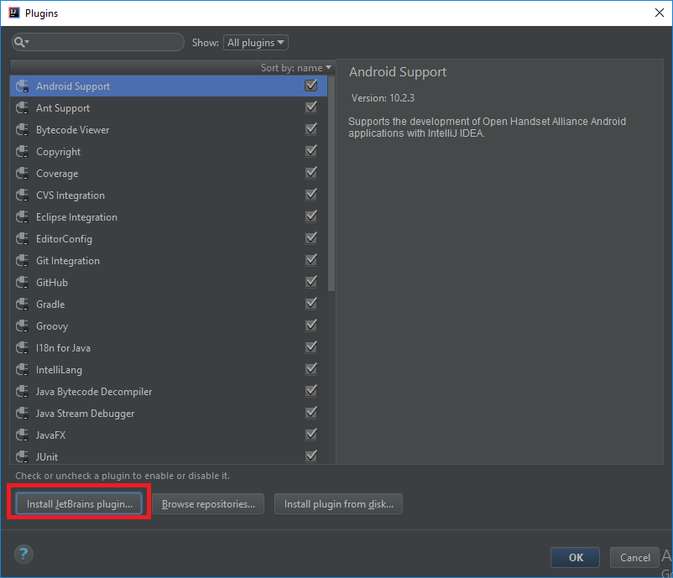Click the IntelliLang plugin icon
Image resolution: width=673 pixels, height=578 pixels.
tap(23, 369)
